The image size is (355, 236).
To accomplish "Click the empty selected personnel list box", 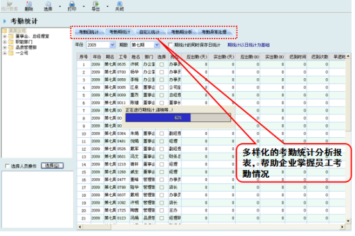I will 37,199.
